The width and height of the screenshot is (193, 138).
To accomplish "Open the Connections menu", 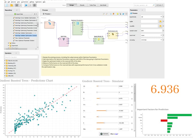I will point(25,2).
